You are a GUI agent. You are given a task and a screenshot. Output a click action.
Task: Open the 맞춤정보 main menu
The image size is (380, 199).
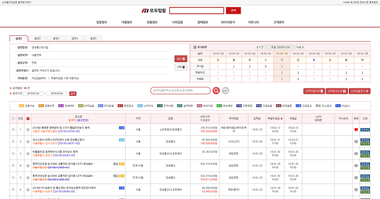[152, 22]
